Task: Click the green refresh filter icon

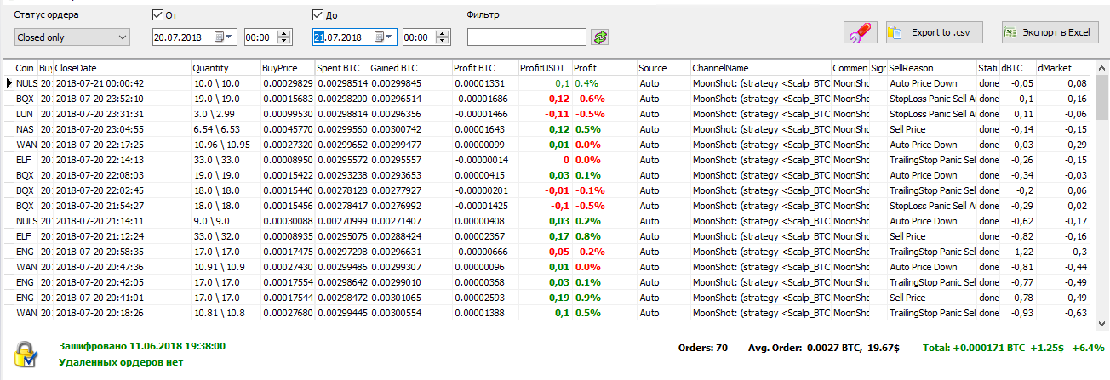Action: click(x=602, y=37)
